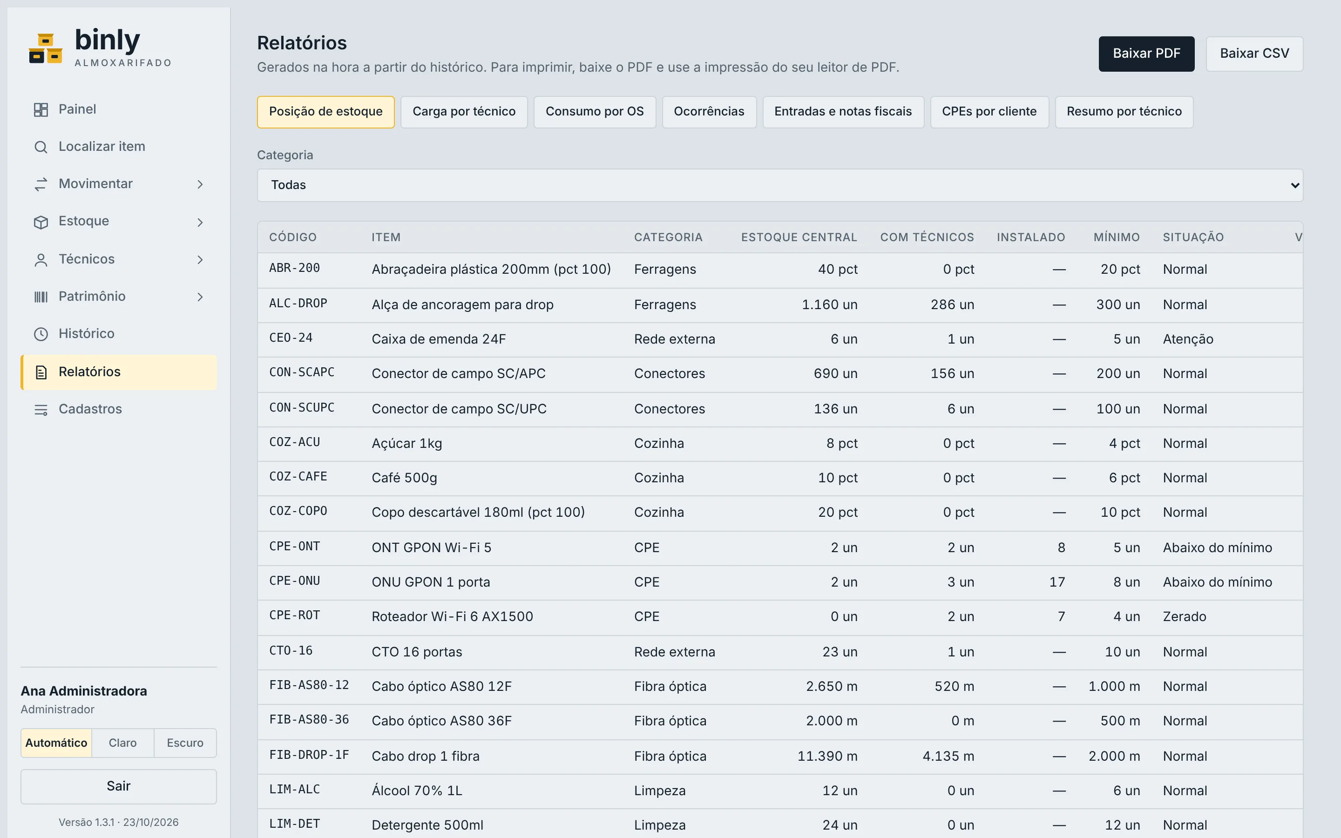Go to Localizar item page
This screenshot has height=838, width=1341.
pyautogui.click(x=119, y=147)
